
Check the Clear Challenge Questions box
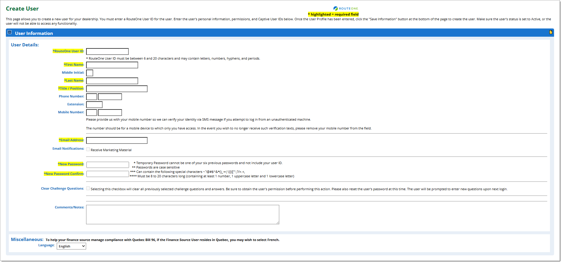(88, 188)
